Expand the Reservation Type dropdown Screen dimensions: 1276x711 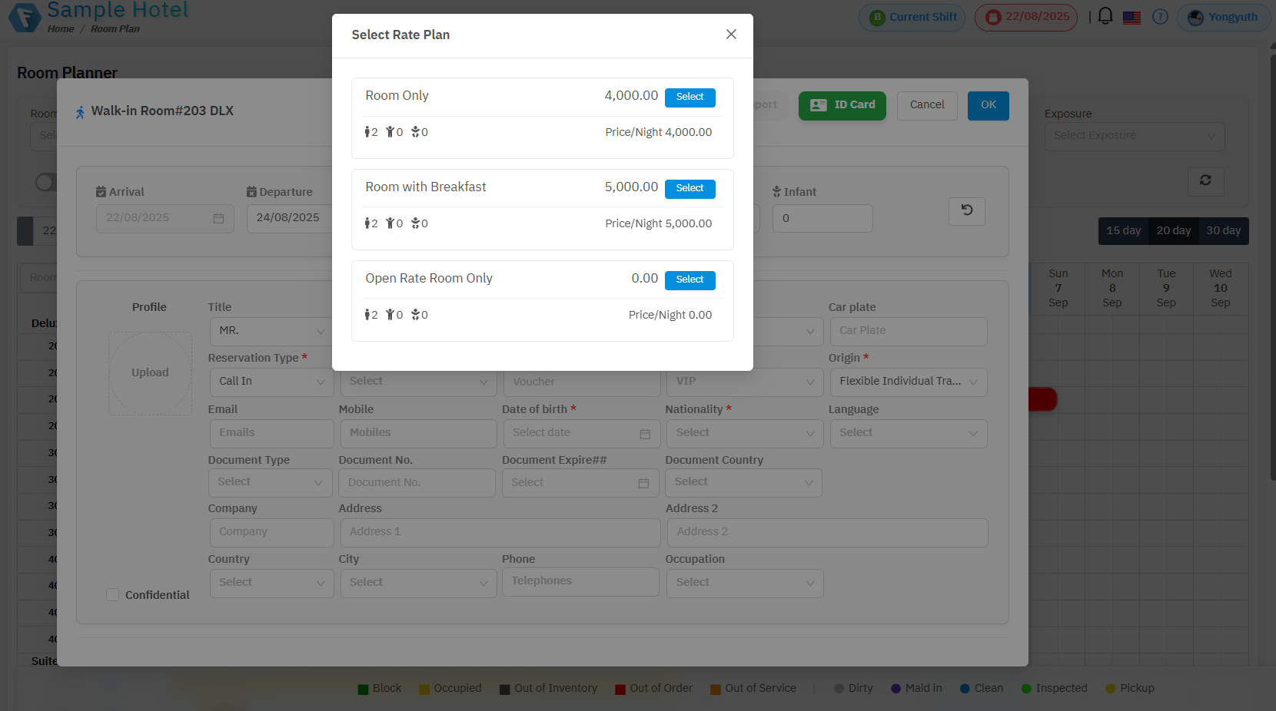(271, 382)
